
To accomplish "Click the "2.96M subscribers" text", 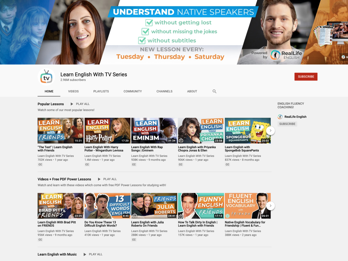I will pyautogui.click(x=73, y=80).
